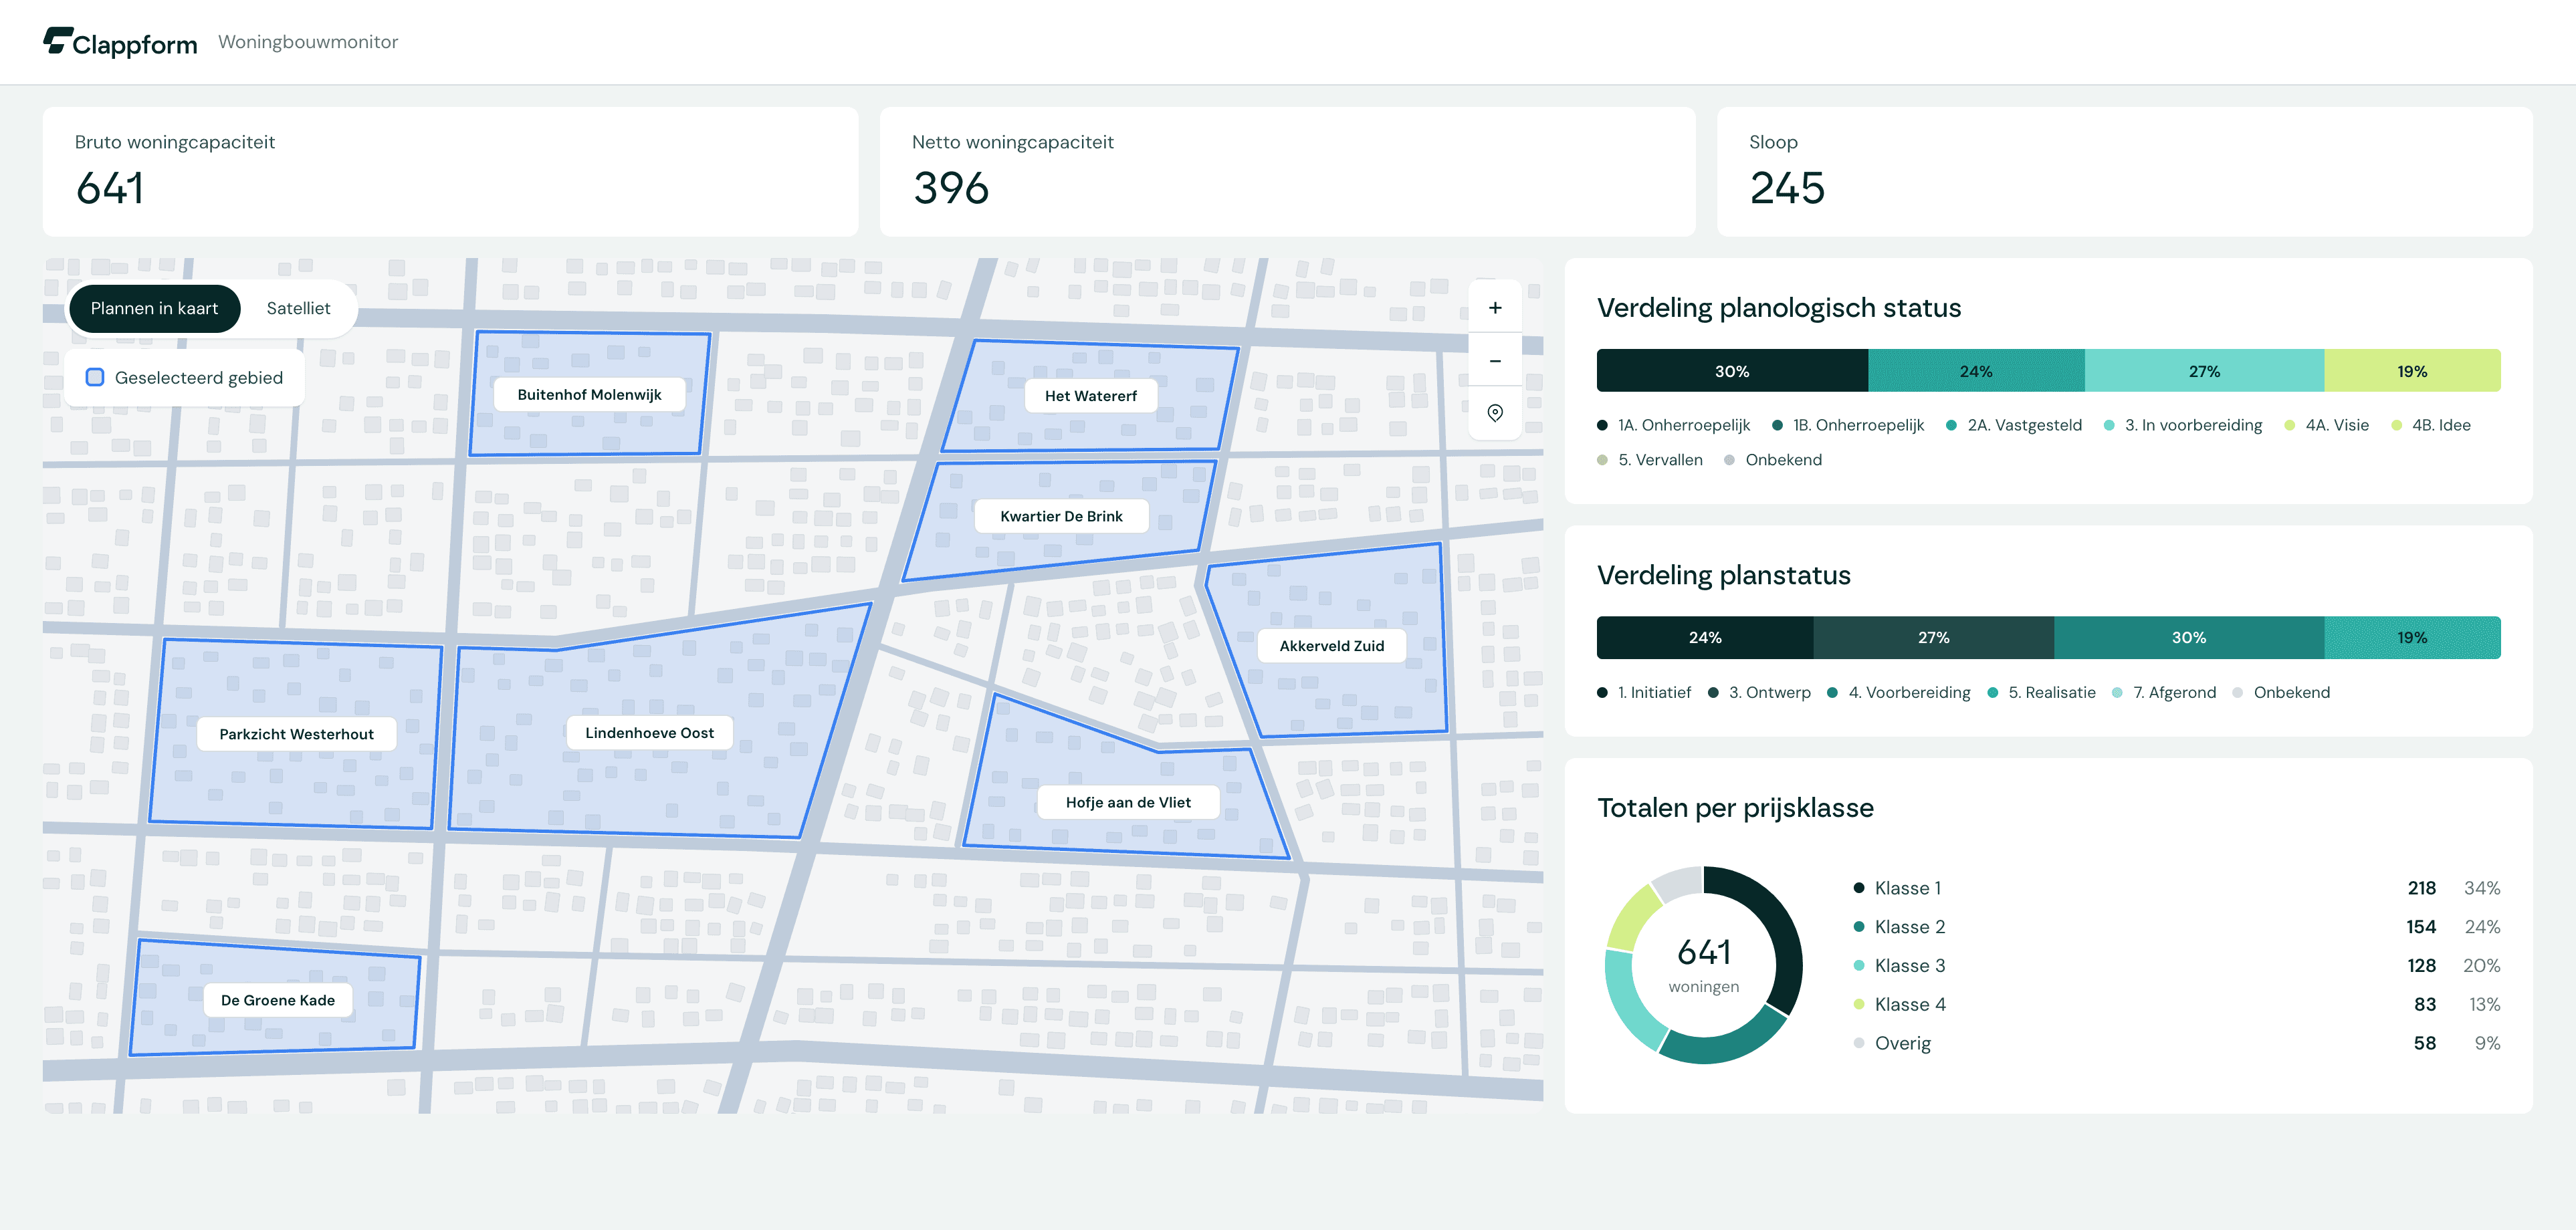Click the Sloop value 245
The height and width of the screenshot is (1230, 2576).
1787,188
